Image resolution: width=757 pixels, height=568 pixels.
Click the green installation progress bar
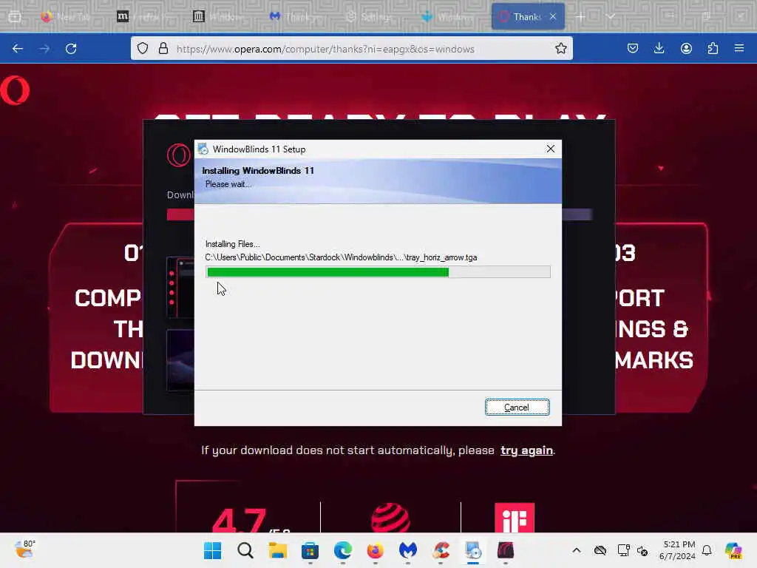(x=378, y=272)
